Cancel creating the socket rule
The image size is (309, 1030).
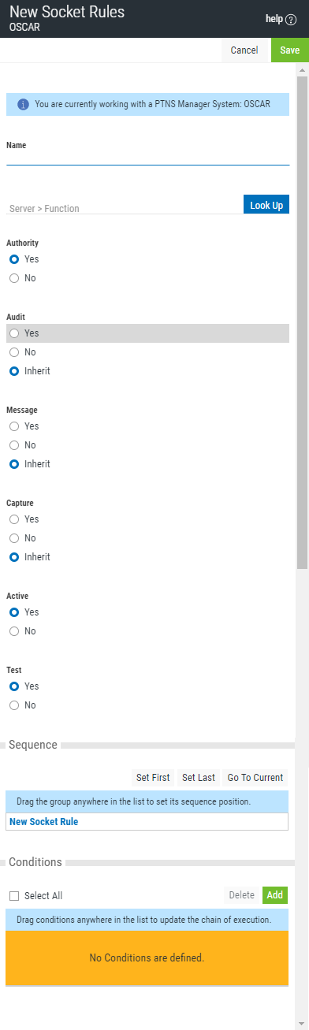tap(244, 50)
